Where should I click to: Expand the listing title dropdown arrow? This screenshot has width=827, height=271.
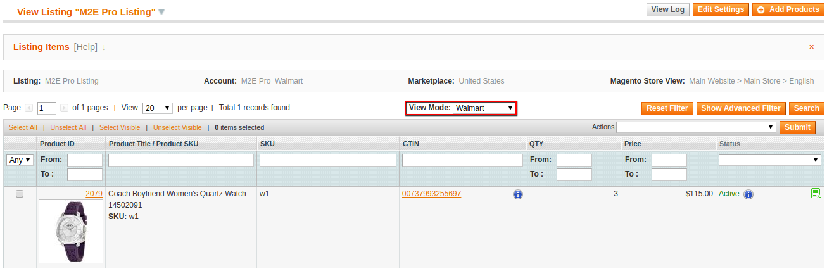[161, 12]
